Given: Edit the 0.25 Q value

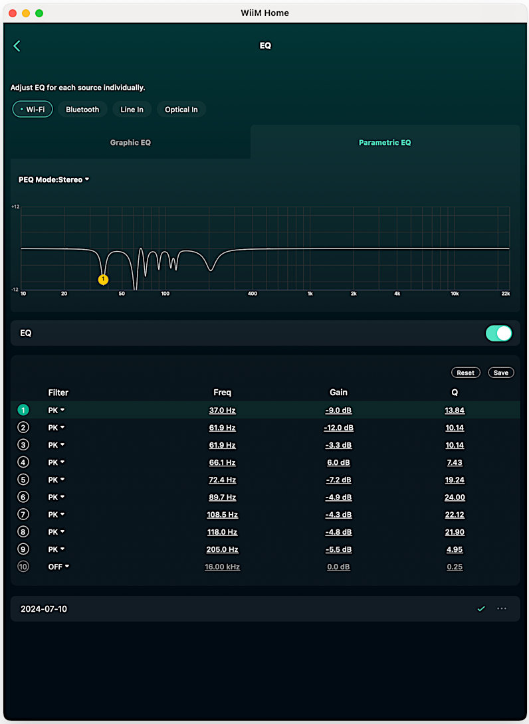Looking at the screenshot, I should point(455,567).
